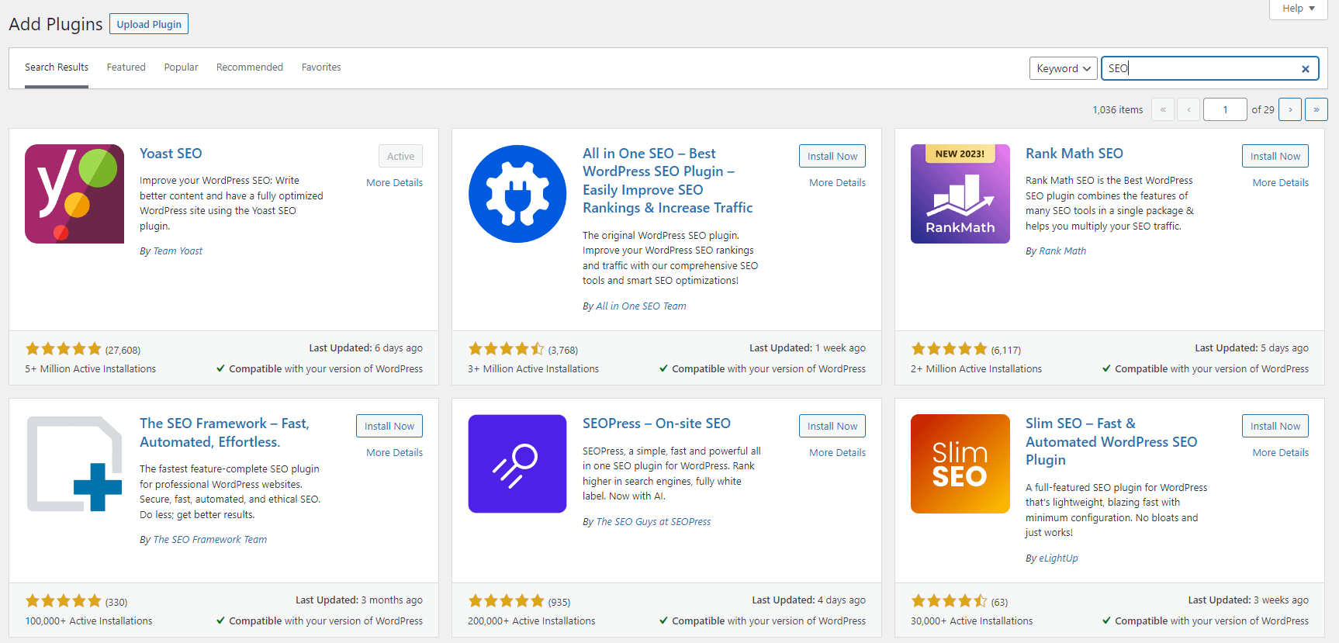
Task: Open the RankMath plugin icon
Action: tap(960, 194)
